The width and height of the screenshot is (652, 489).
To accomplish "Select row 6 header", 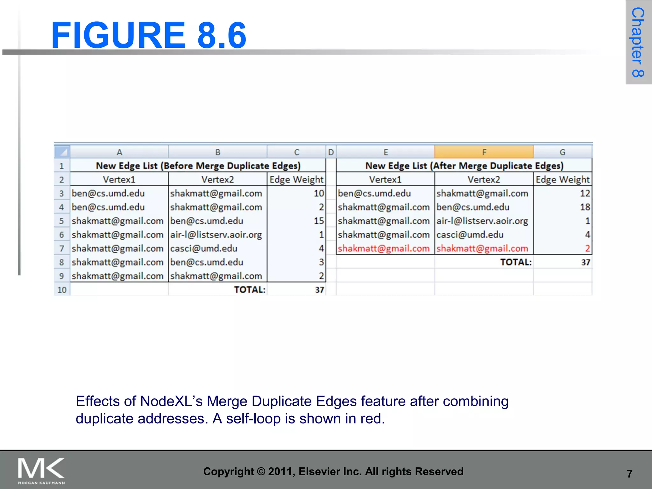I will tap(62, 235).
